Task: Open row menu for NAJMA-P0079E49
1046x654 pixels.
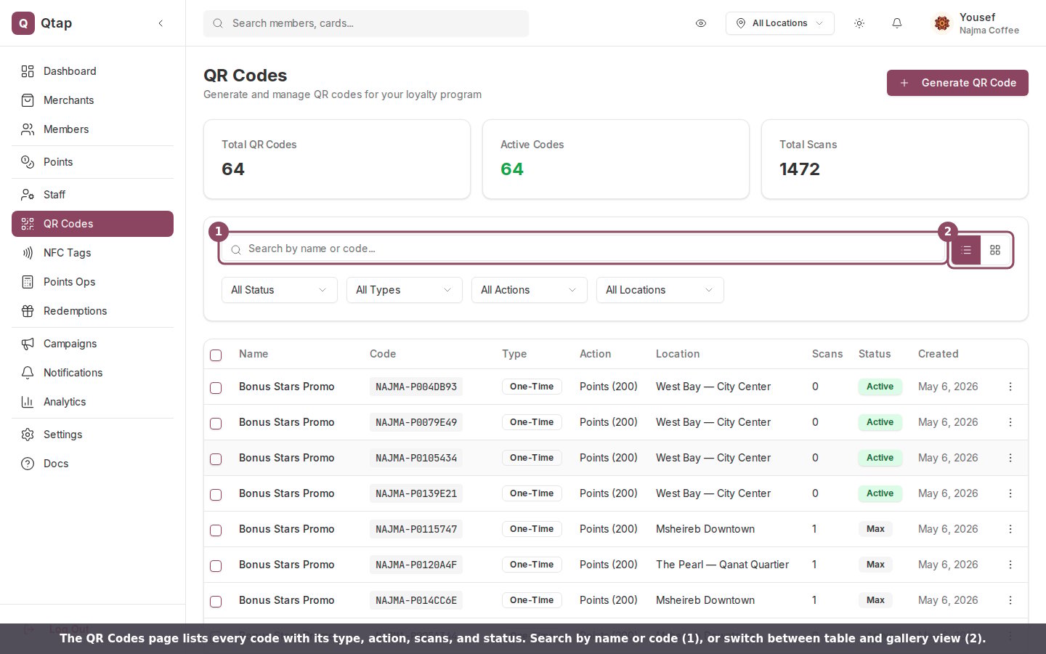Action: [1010, 422]
